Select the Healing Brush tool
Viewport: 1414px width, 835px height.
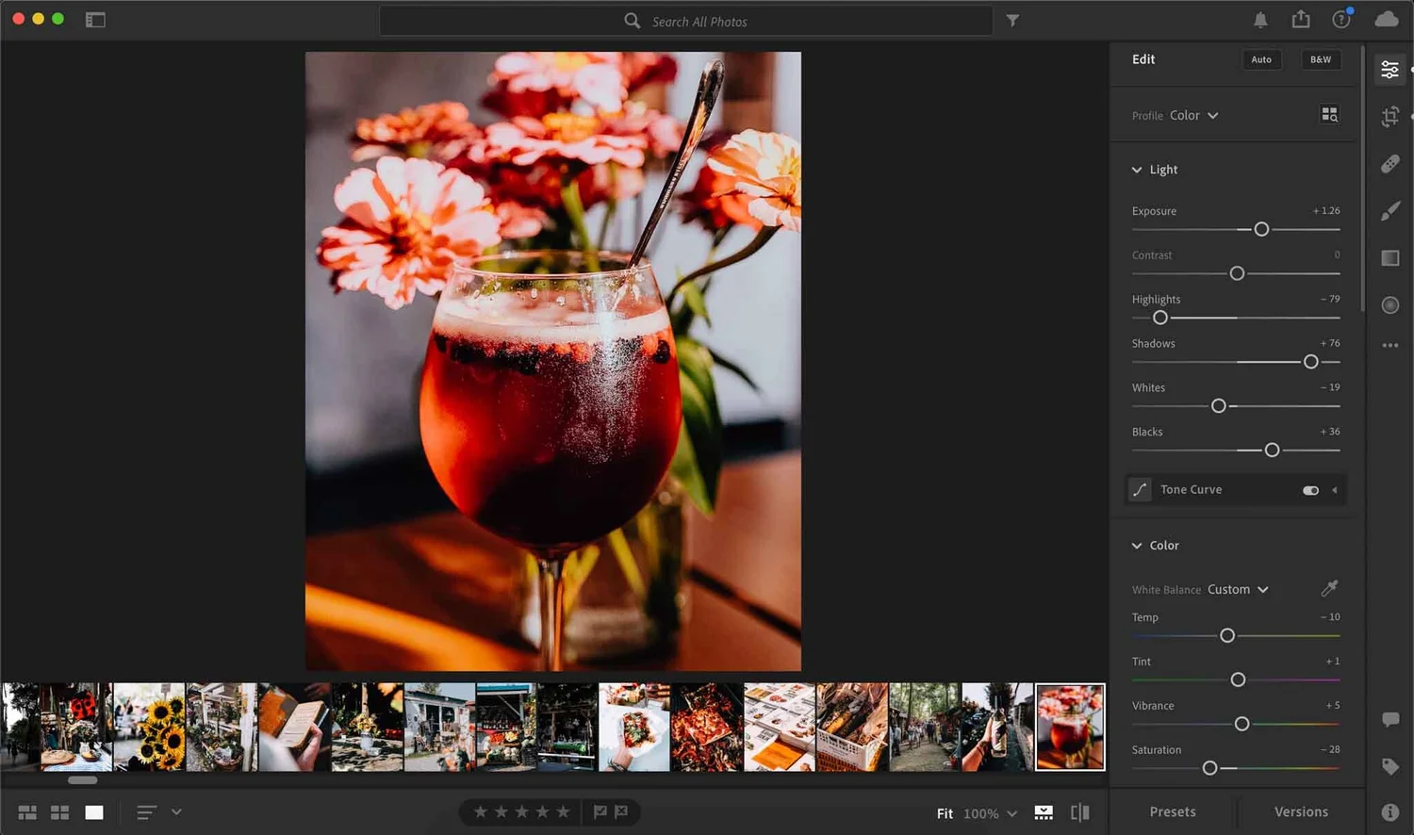coord(1389,163)
